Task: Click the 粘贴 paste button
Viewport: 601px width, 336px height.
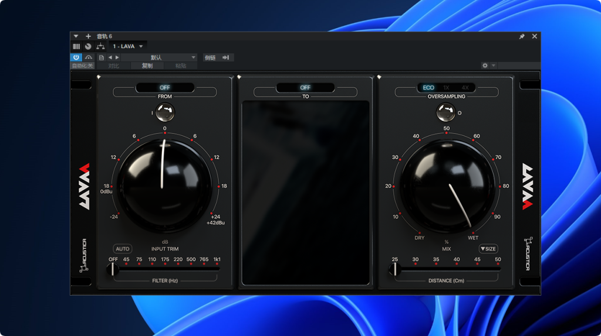Action: point(181,66)
